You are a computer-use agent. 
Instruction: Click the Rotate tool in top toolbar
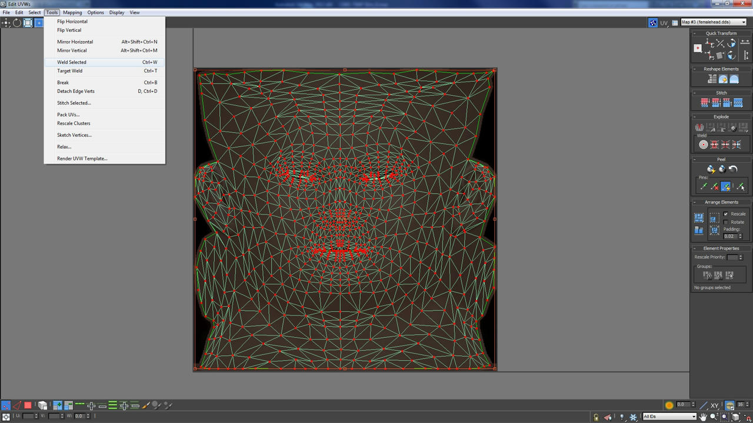coord(17,23)
